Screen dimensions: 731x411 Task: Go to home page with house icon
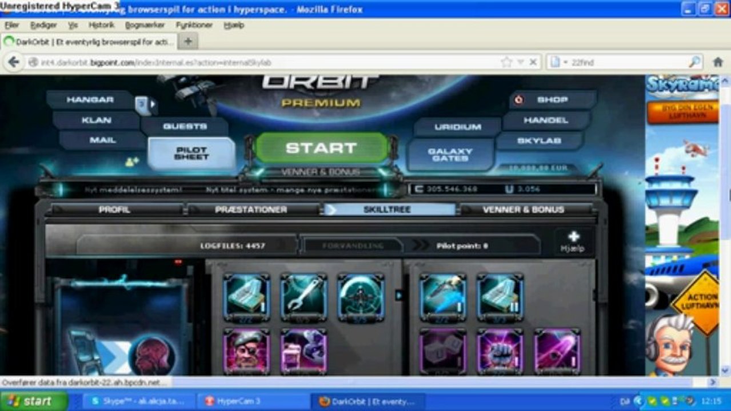(718, 62)
